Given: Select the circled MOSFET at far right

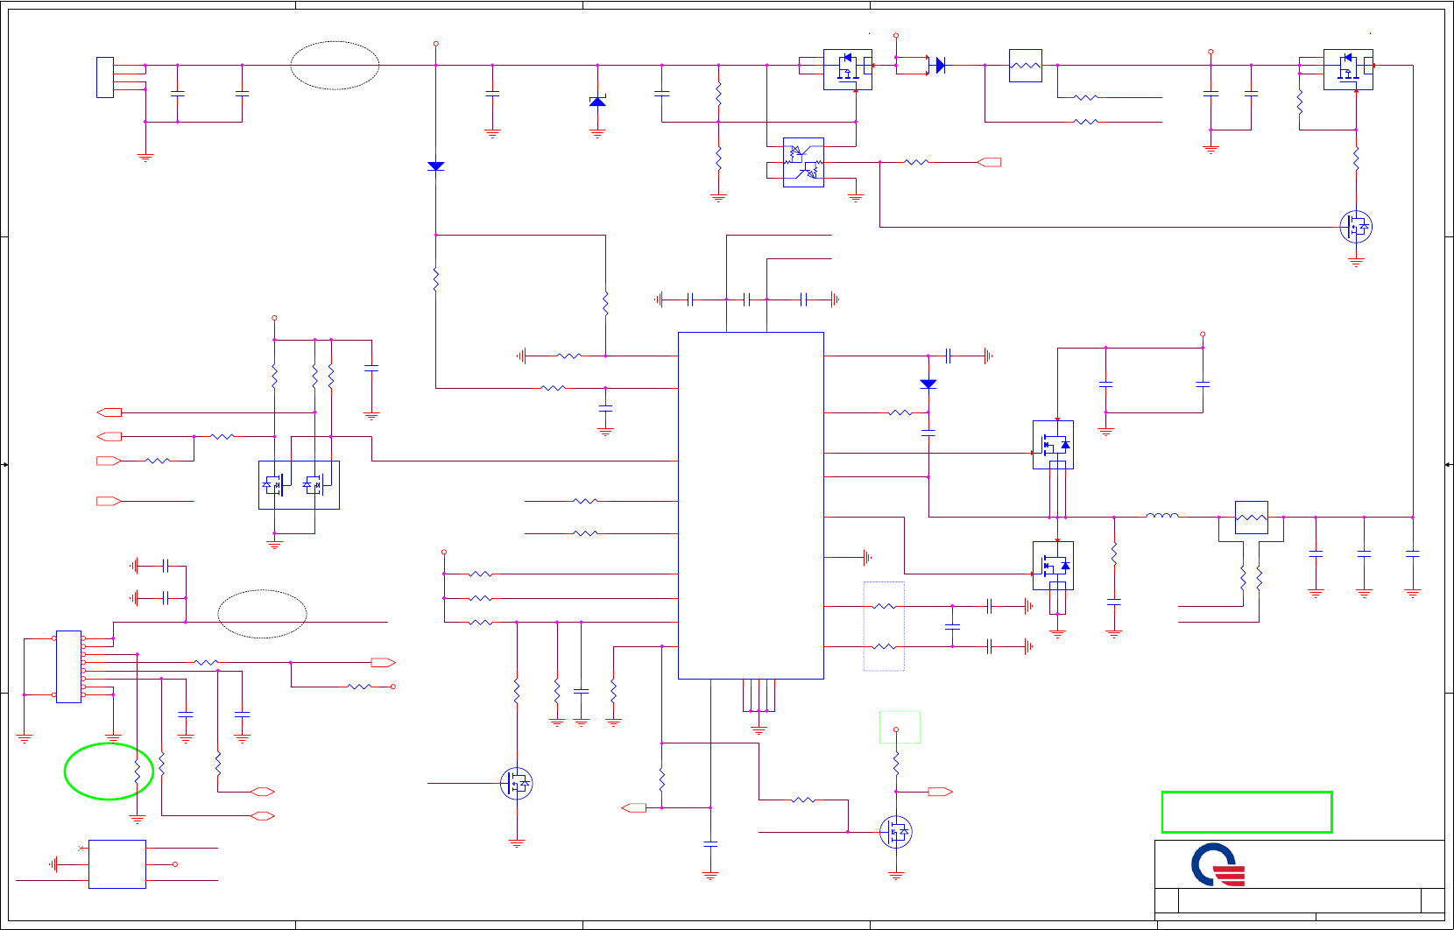Looking at the screenshot, I should click(x=1356, y=227).
